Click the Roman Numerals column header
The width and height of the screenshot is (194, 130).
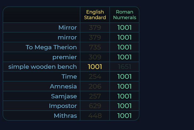pyautogui.click(x=125, y=15)
